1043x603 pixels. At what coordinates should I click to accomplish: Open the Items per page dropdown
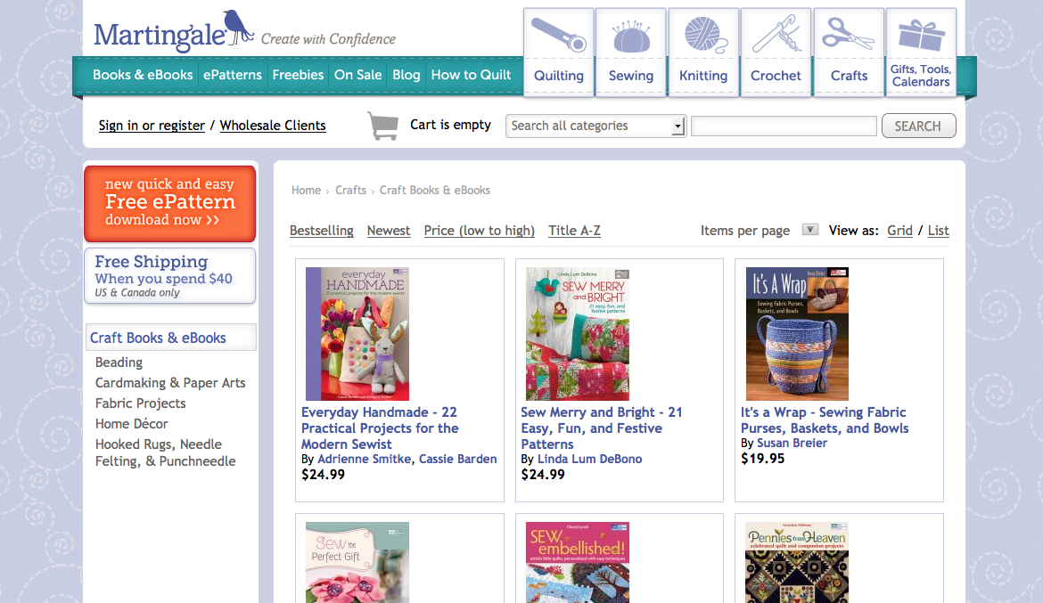[x=809, y=230]
